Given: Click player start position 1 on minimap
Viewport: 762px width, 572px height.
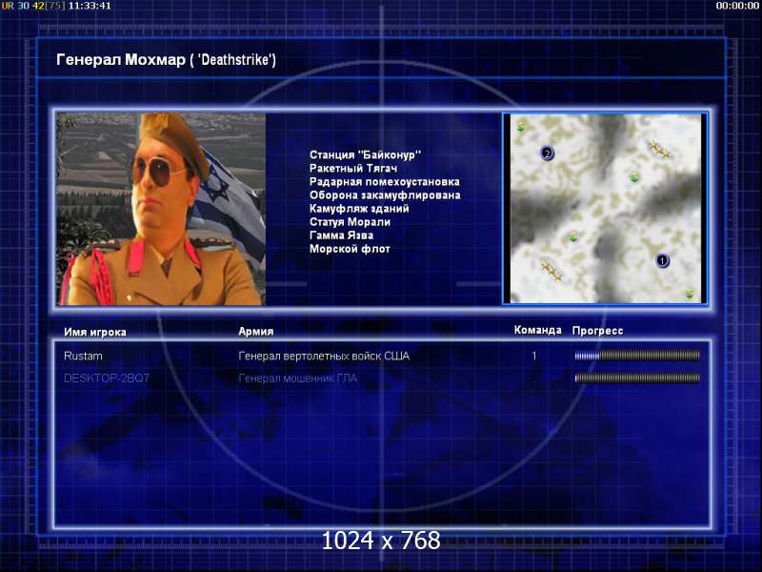Looking at the screenshot, I should tap(662, 260).
